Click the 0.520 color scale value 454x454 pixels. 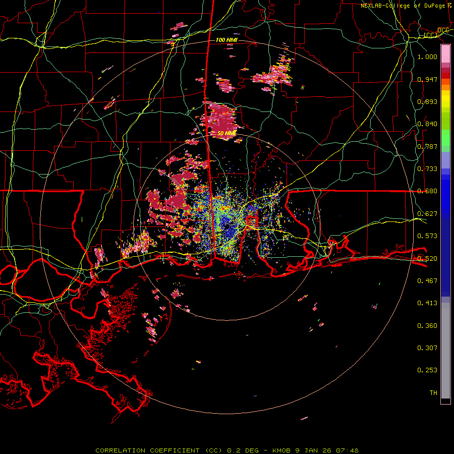pyautogui.click(x=427, y=258)
